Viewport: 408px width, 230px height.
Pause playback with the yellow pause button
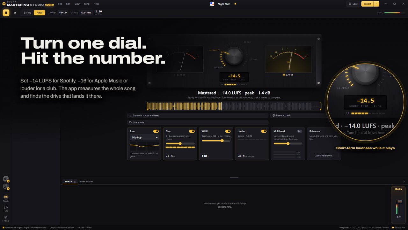(6, 13)
